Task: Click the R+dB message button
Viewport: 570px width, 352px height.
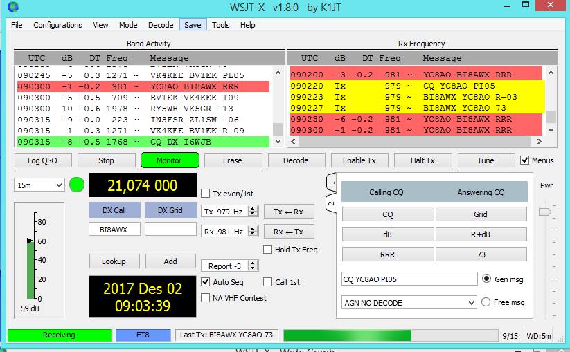Action: (x=481, y=234)
